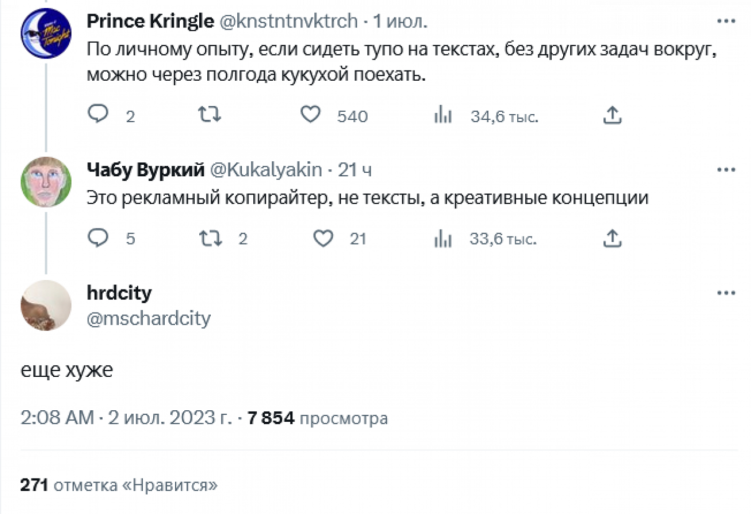Like Prince Kringle's tweet with heart icon
Image resolution: width=751 pixels, height=514 pixels.
pyautogui.click(x=310, y=115)
